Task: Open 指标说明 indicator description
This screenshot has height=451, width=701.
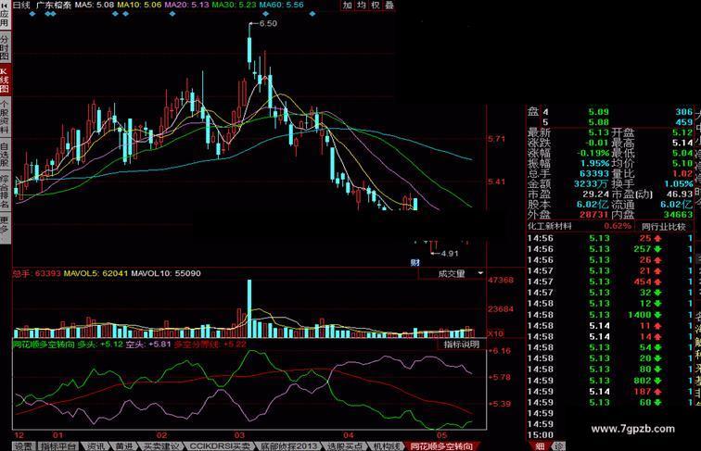Action: (x=462, y=344)
